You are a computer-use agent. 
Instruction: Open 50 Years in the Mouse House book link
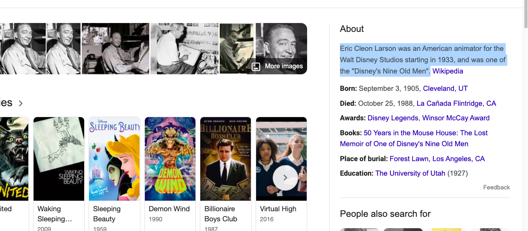coord(414,138)
